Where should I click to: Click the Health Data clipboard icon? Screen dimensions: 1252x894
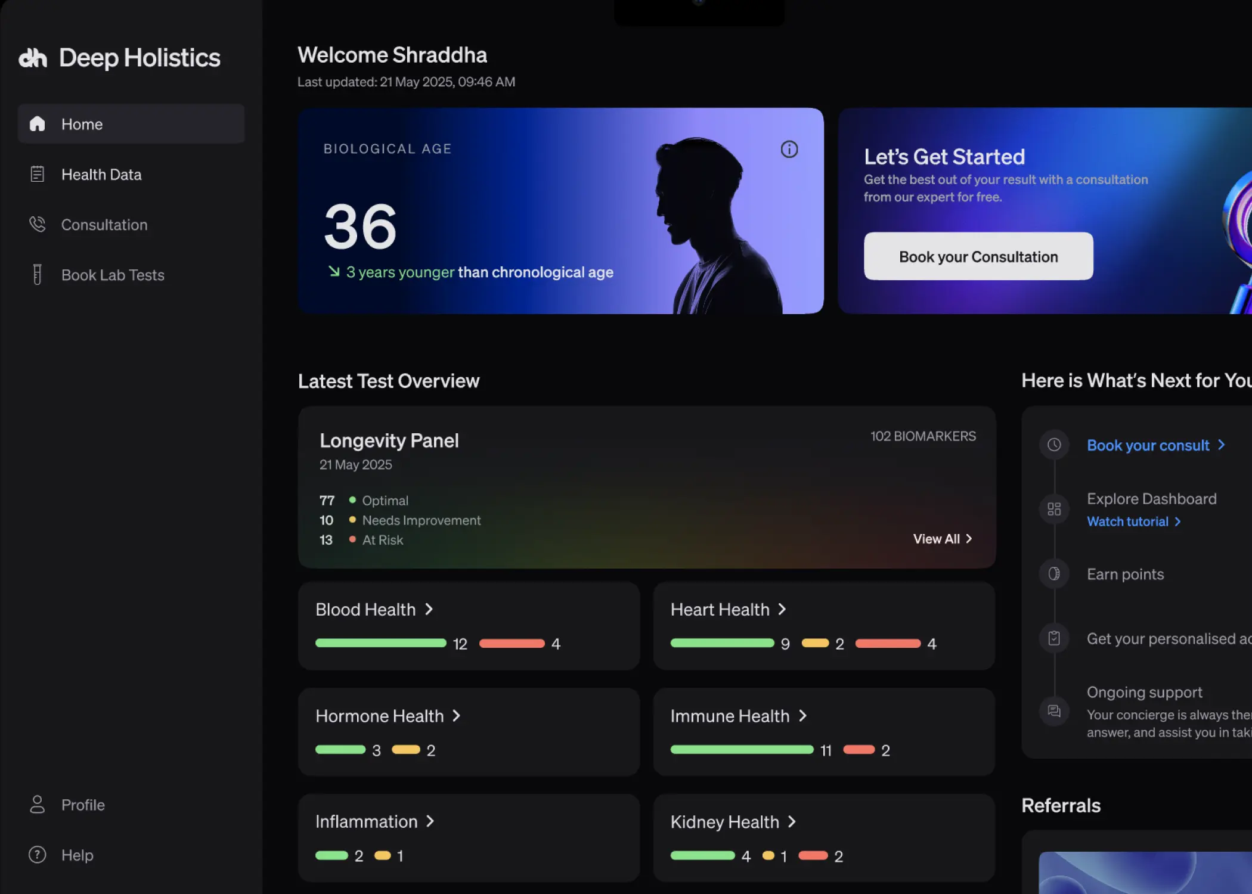37,174
